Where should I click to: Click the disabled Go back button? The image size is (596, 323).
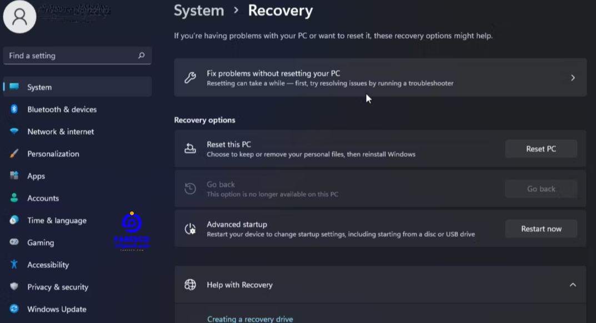tap(541, 189)
